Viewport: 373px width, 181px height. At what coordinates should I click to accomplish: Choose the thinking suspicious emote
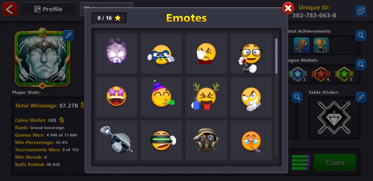tap(251, 97)
